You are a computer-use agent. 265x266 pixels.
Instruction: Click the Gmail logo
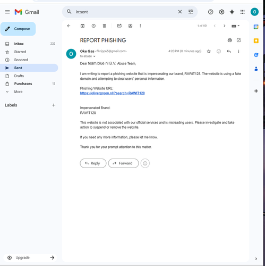pyautogui.click(x=27, y=12)
